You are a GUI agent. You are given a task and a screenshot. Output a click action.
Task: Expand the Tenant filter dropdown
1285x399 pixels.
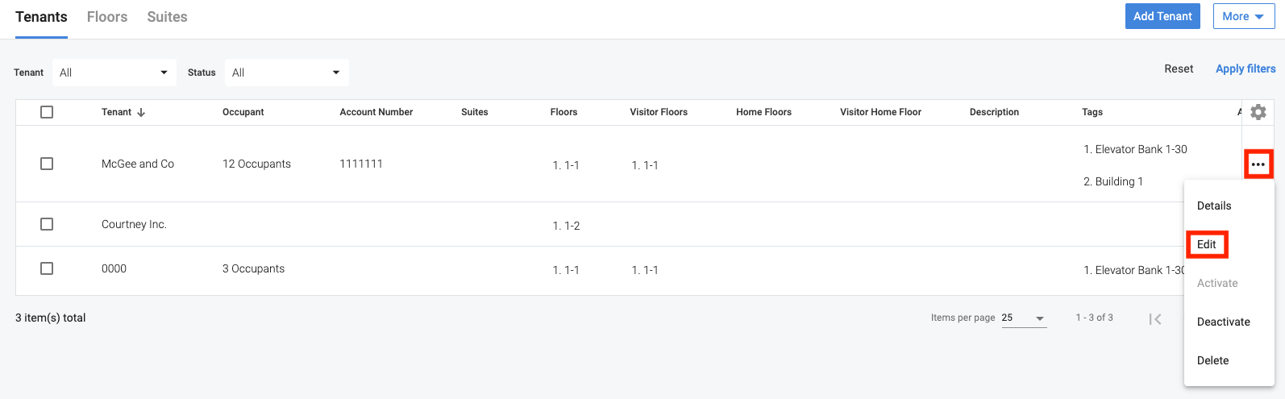point(114,73)
